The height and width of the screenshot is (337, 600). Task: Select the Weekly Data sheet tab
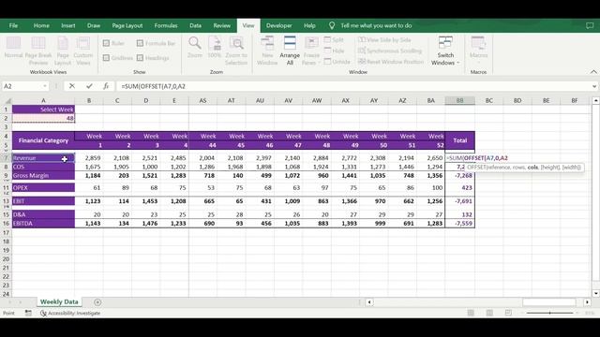(x=59, y=301)
